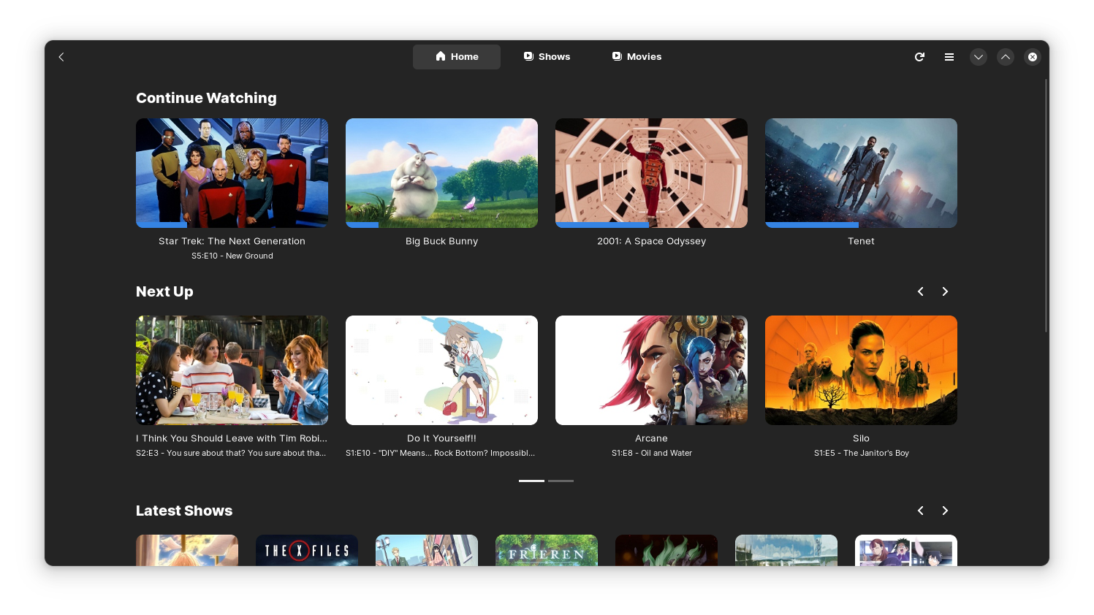Open the 2001: A Space Odyssey thumbnail
This screenshot has height=615, width=1094.
pos(651,173)
